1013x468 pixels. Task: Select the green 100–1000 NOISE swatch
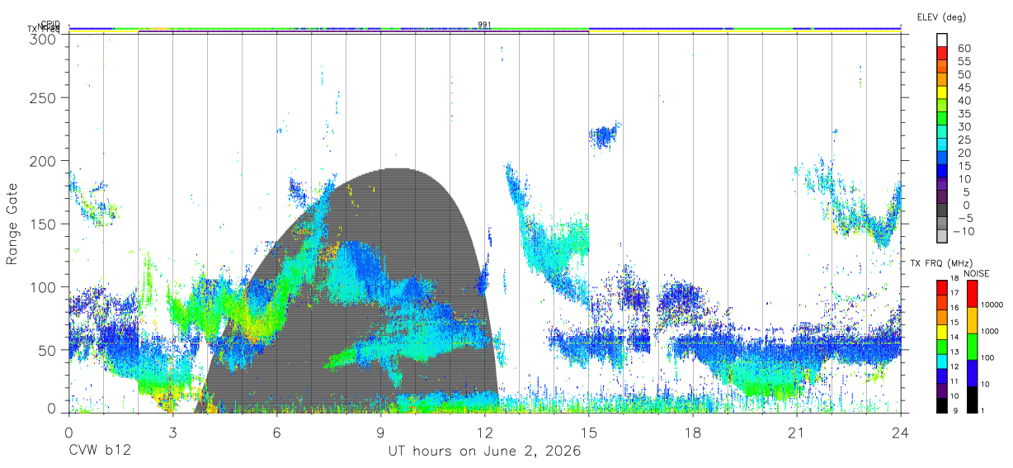pos(972,346)
